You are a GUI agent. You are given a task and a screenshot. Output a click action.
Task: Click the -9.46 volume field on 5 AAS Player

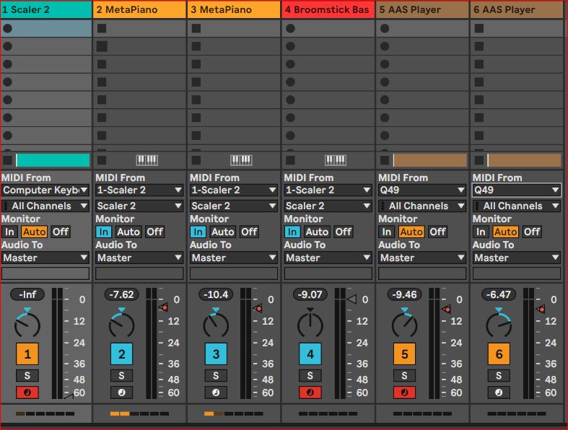pos(405,294)
